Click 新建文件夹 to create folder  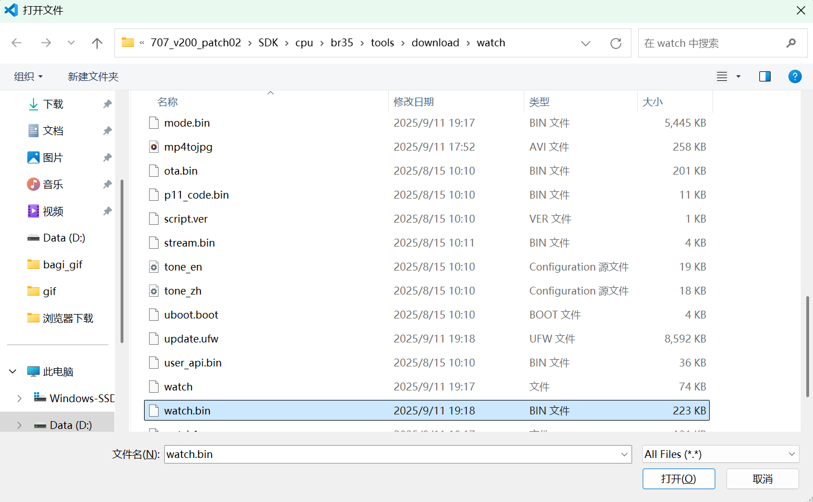pos(93,76)
